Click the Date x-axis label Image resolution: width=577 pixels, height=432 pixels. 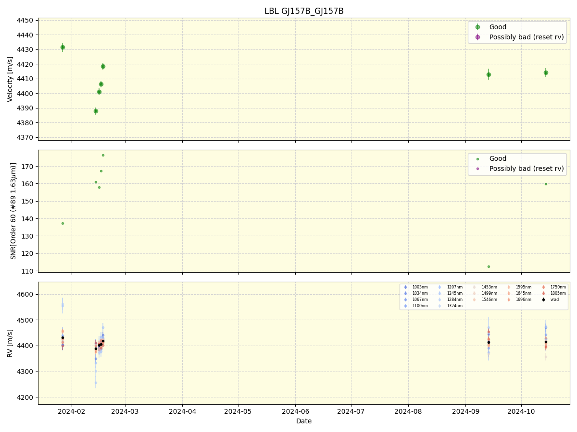click(x=304, y=421)
